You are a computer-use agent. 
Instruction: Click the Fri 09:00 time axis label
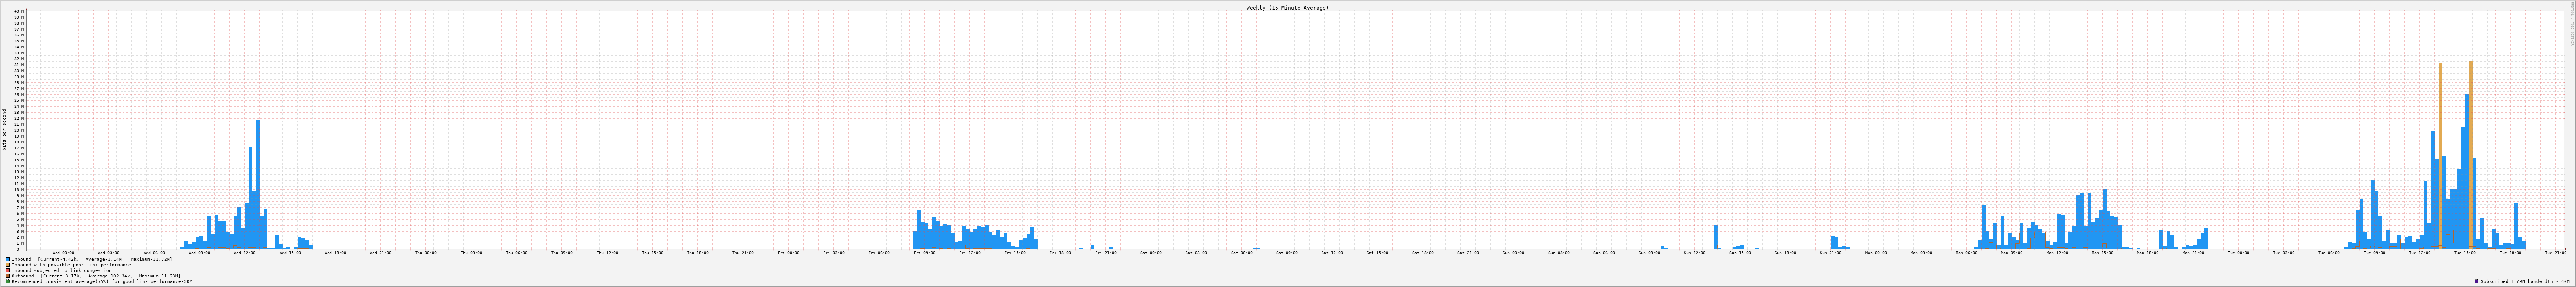click(924, 253)
